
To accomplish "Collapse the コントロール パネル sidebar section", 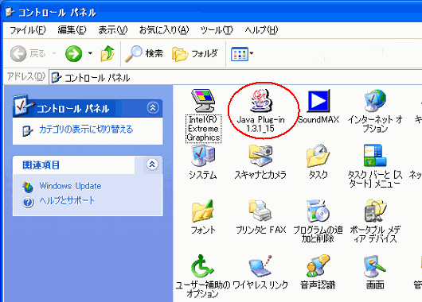I will [153, 108].
